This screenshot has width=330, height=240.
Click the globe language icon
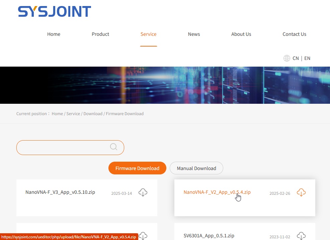pyautogui.click(x=287, y=58)
